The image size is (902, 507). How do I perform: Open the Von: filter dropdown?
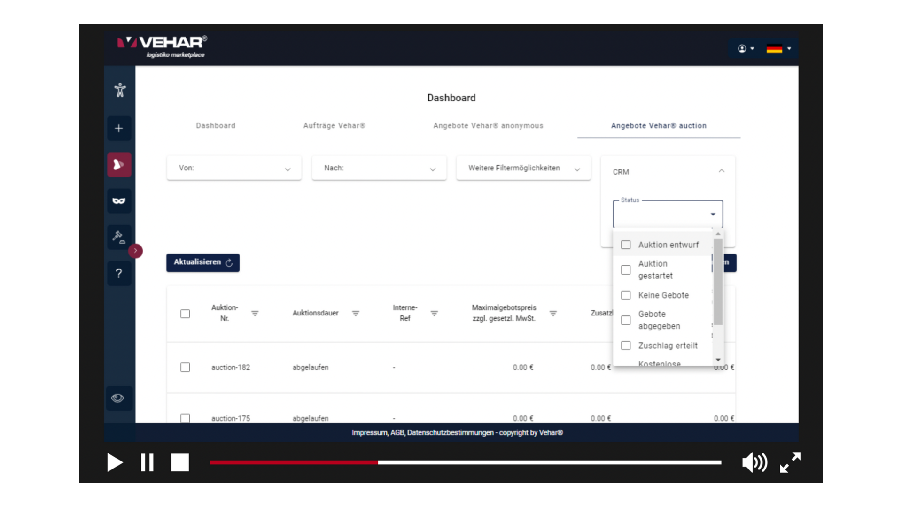tap(234, 168)
